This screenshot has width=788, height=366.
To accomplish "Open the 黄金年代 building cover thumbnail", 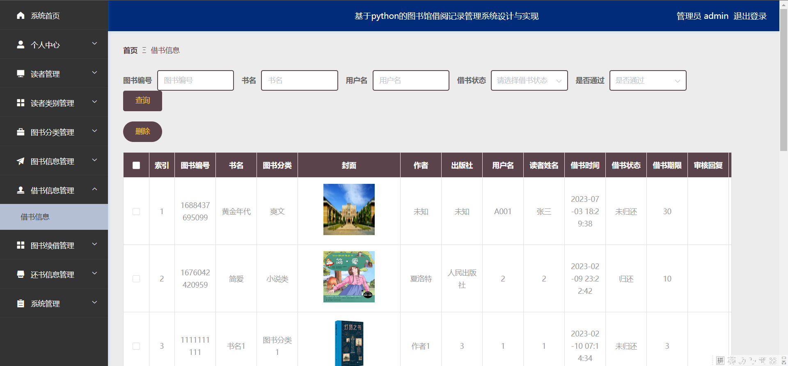I will 349,209.
